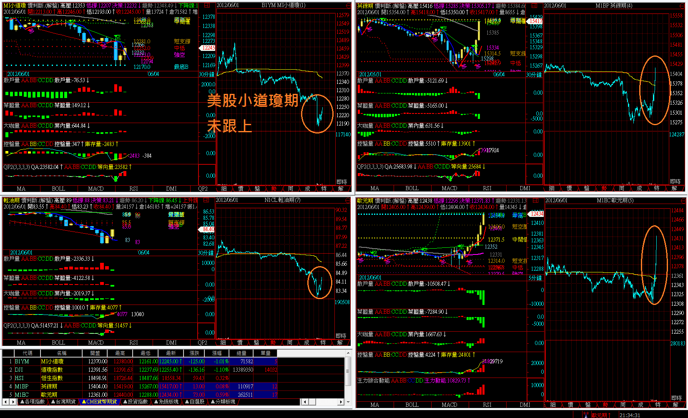Screen dimensions: 688x418
Task: Open the 投資指數 sheet tab
Action: click(136, 402)
